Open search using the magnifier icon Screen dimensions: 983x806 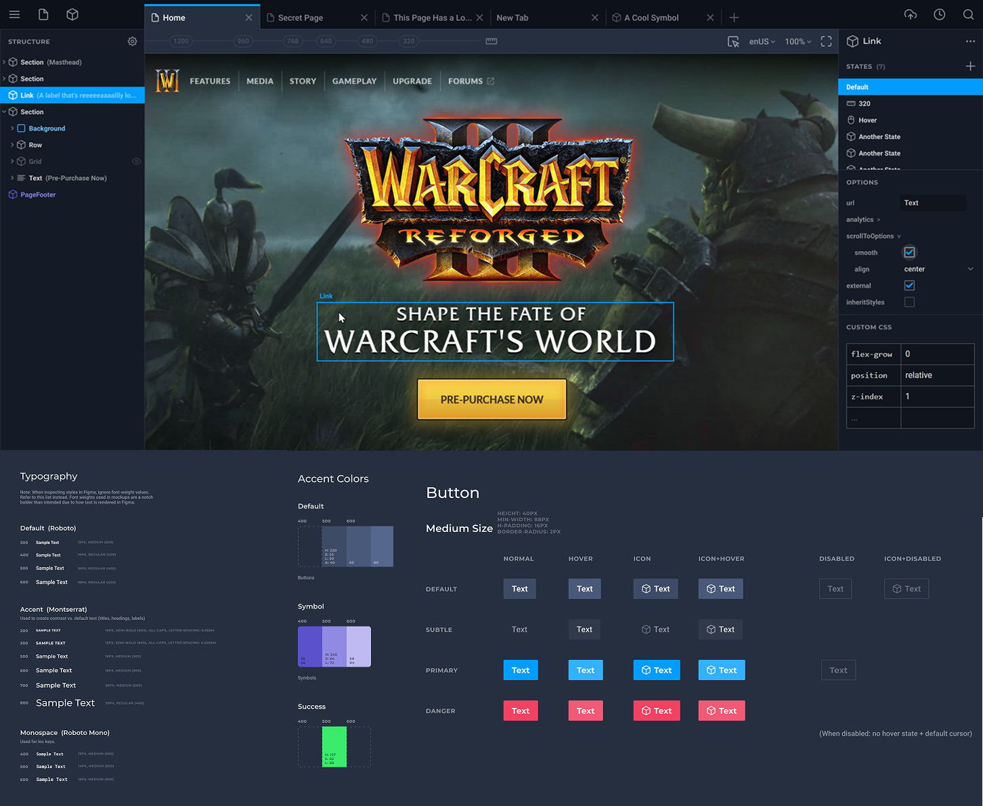pyautogui.click(x=967, y=14)
